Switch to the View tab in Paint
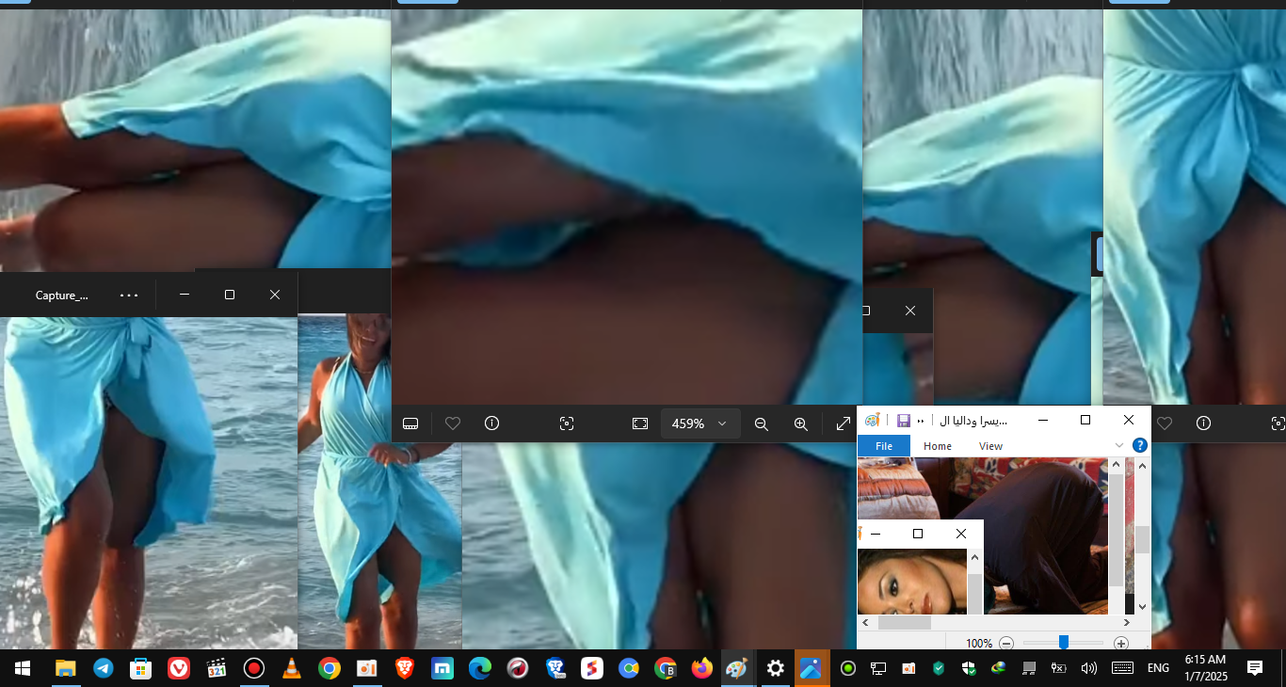 click(x=990, y=445)
